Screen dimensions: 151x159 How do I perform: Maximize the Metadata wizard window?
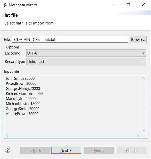(x=128, y=5)
